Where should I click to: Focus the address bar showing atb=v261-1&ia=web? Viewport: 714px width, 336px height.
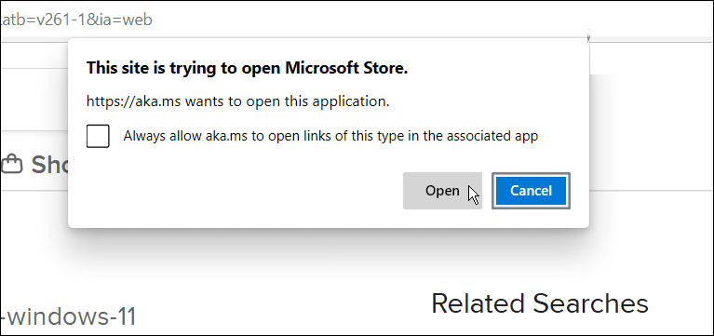[x=76, y=20]
